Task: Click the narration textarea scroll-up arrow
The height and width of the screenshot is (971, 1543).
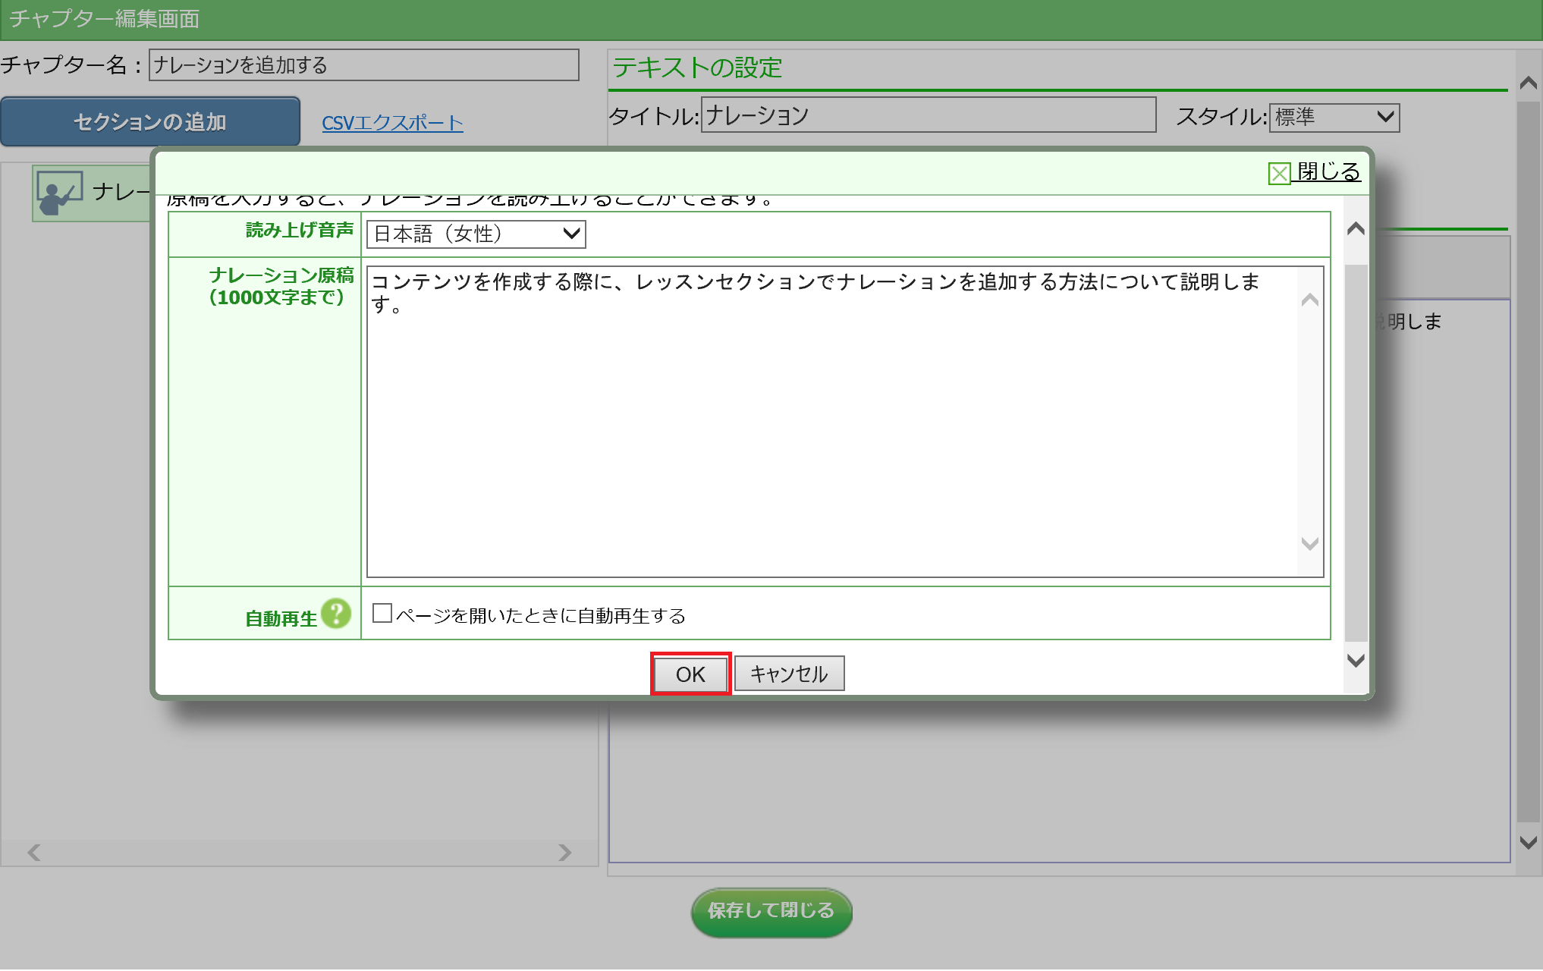Action: coord(1309,300)
